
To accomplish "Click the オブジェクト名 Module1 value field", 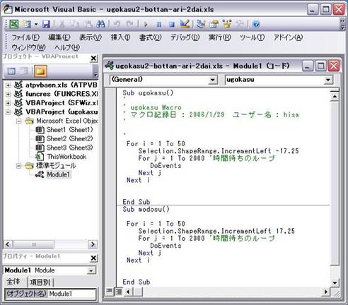I will coord(72,294).
